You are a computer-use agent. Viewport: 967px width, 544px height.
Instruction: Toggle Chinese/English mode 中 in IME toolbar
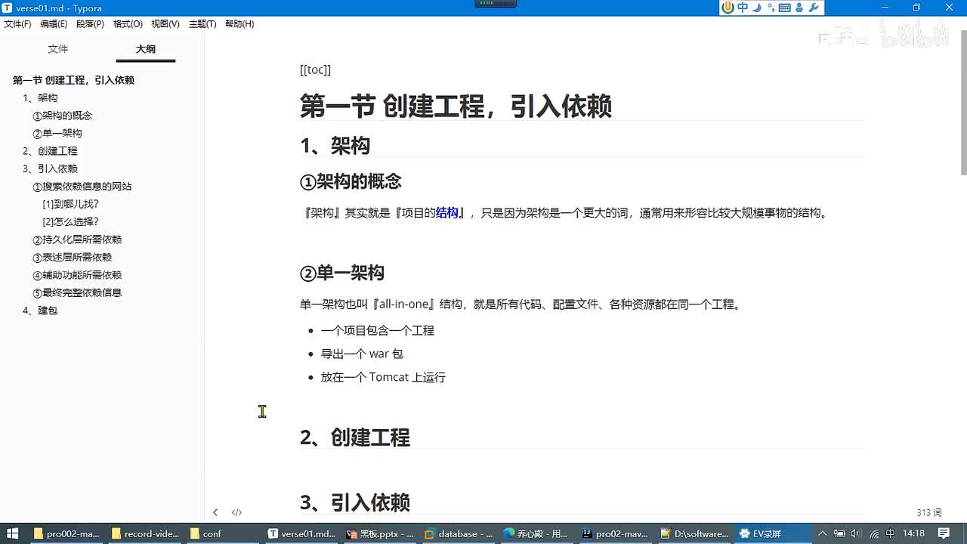tap(743, 8)
